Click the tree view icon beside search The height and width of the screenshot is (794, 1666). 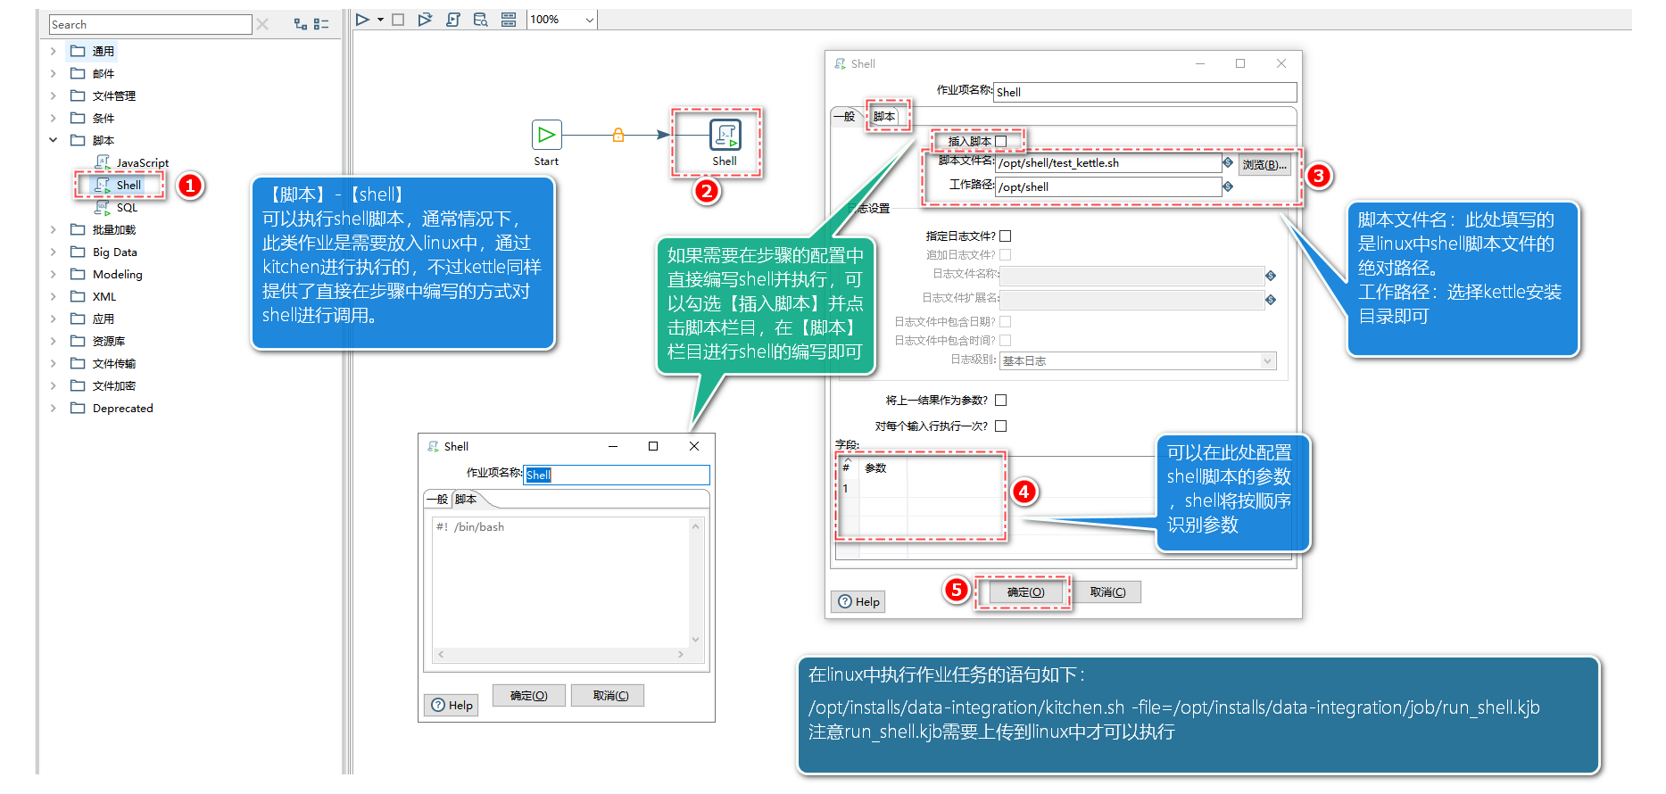point(301,24)
